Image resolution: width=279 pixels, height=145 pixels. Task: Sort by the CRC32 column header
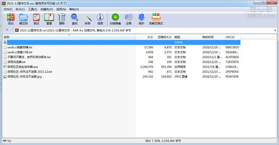pyautogui.click(x=232, y=37)
